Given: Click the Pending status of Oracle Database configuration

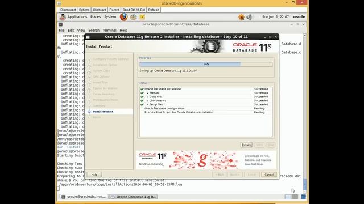Looking at the screenshot, I should pyautogui.click(x=259, y=108).
